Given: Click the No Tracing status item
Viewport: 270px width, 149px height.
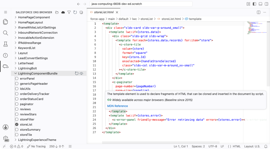Looking at the screenshot, I should (x=36, y=146).
